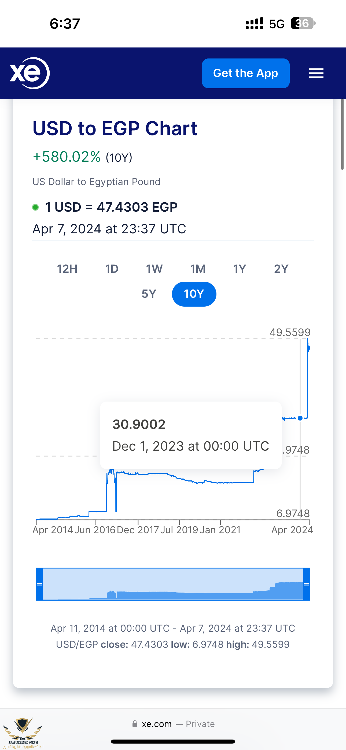Tap the XE logo icon

pyautogui.click(x=30, y=73)
